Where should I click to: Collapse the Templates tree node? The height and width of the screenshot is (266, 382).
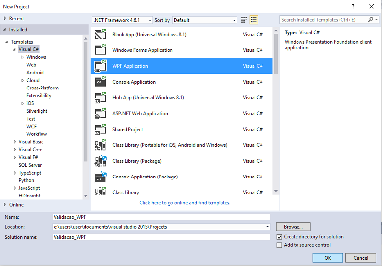[6, 42]
